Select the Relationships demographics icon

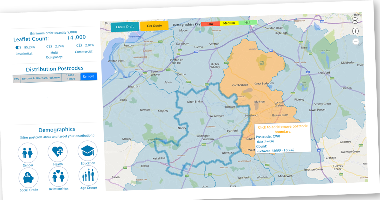pyautogui.click(x=58, y=176)
